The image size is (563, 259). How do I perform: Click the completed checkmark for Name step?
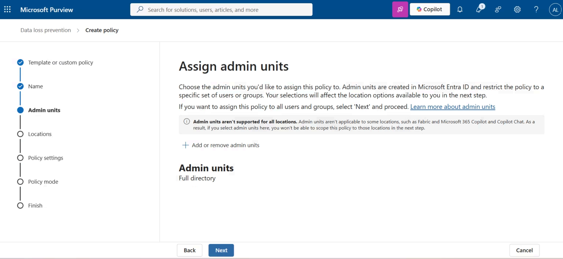click(x=21, y=86)
